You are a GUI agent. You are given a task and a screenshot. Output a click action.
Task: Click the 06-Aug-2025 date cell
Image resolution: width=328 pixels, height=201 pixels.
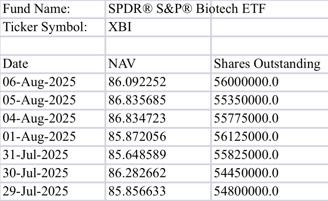(52, 82)
